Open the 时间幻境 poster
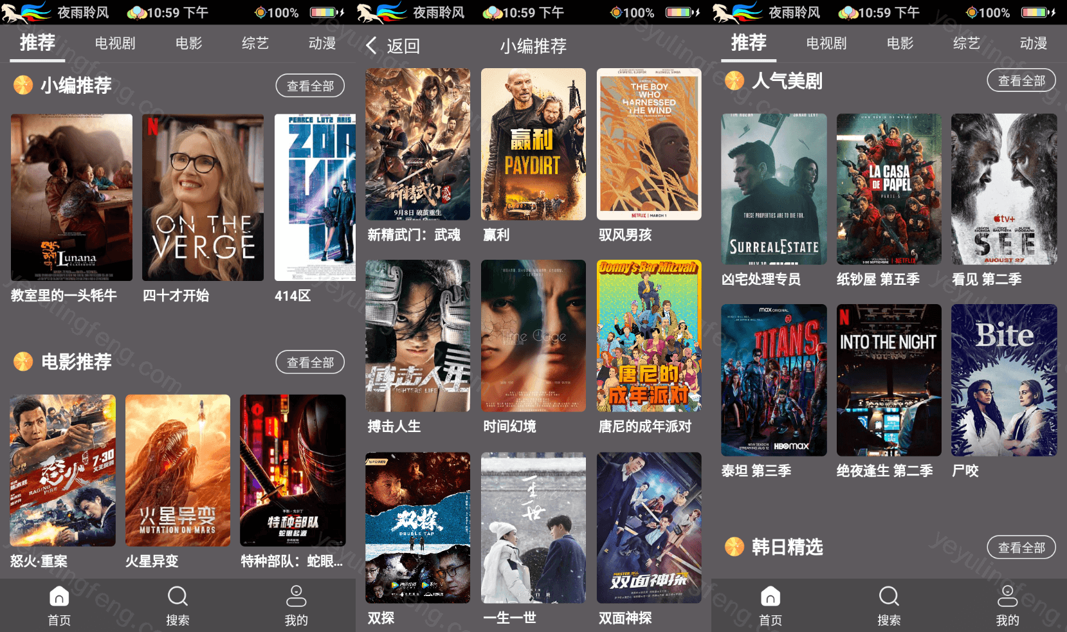 (533, 336)
